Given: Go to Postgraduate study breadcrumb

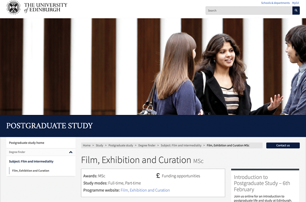Looking at the screenshot, I should tap(121, 145).
